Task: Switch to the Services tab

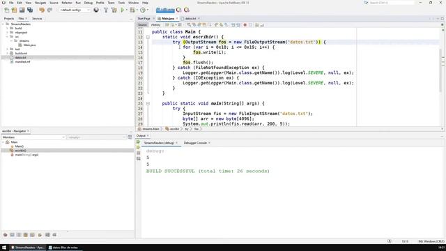Action: (37, 19)
